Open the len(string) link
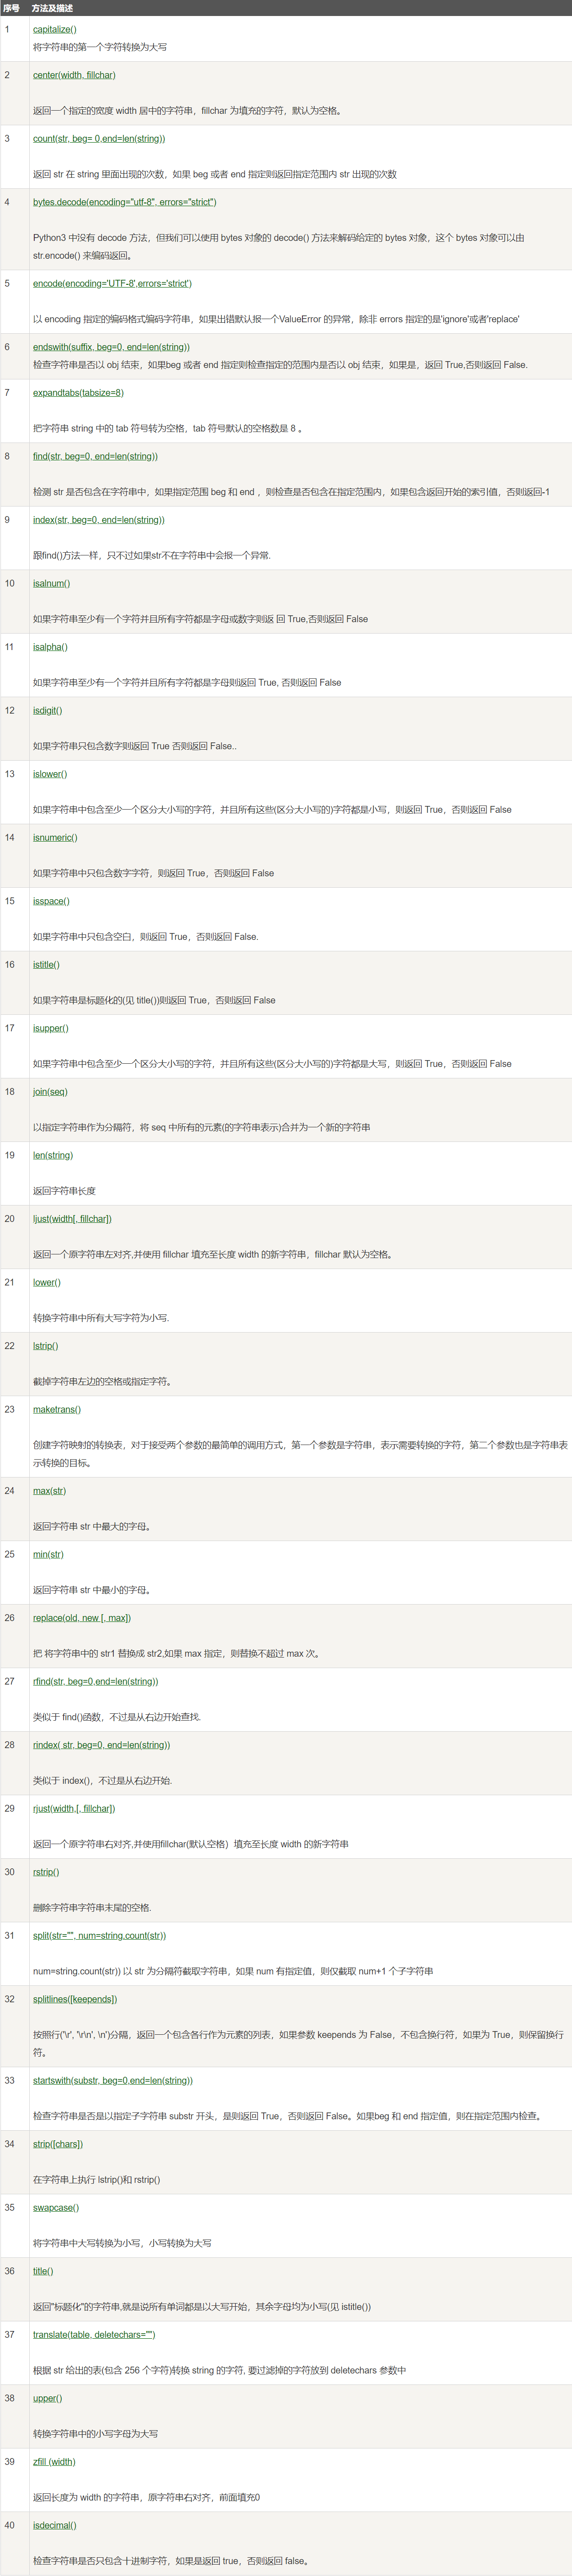The width and height of the screenshot is (572, 2576). 53,1155
